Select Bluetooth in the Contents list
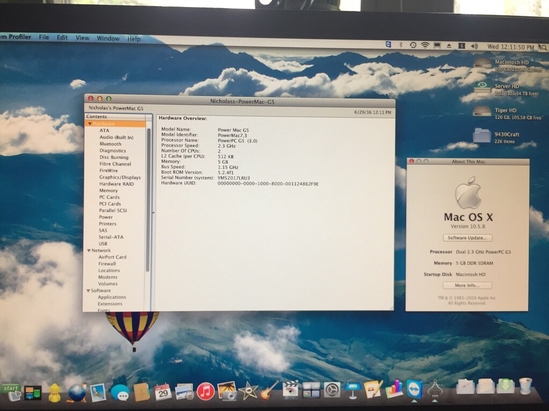The width and height of the screenshot is (549, 411). (x=110, y=144)
